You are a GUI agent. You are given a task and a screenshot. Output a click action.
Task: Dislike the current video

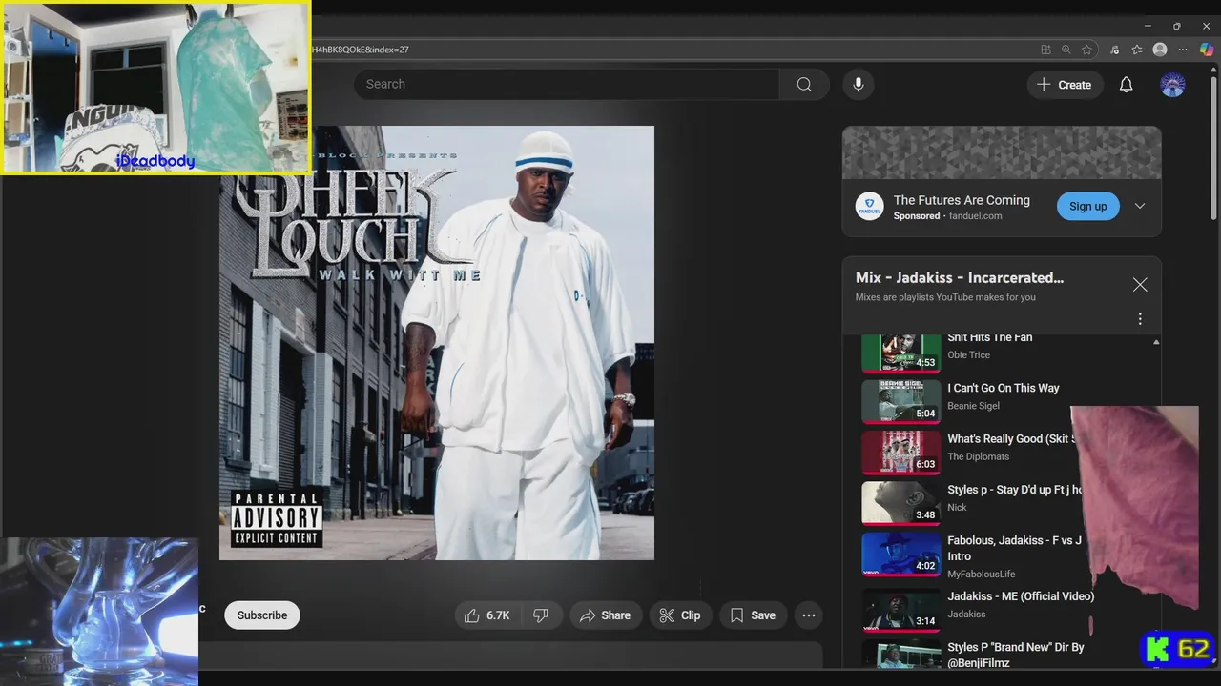(541, 615)
